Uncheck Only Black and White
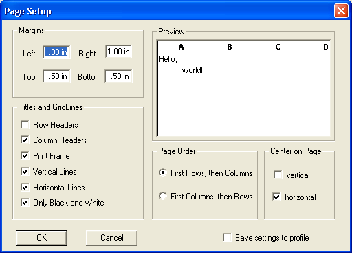This screenshot has width=352, height=253. (25, 203)
